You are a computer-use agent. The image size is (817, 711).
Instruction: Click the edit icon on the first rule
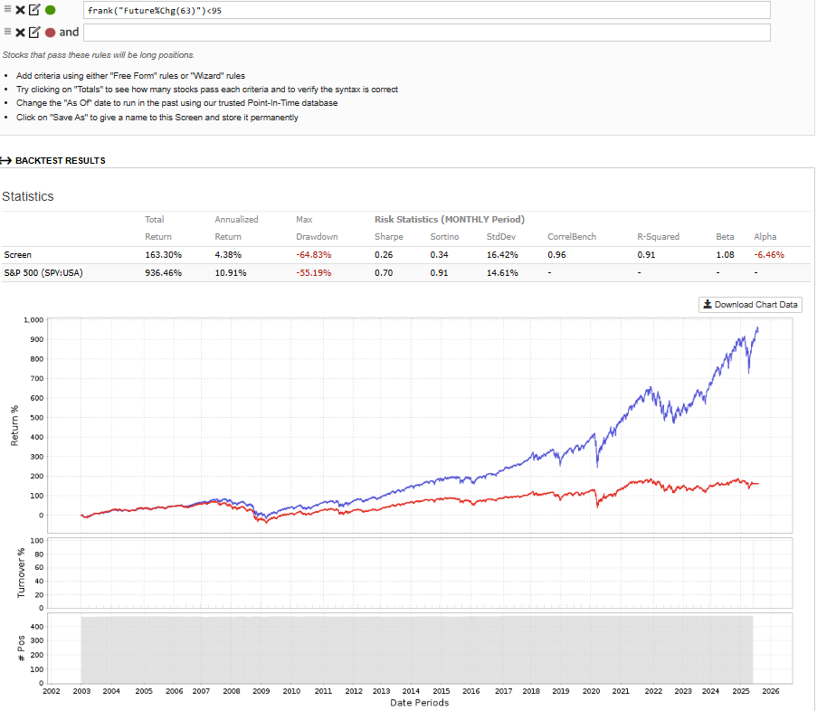(34, 10)
